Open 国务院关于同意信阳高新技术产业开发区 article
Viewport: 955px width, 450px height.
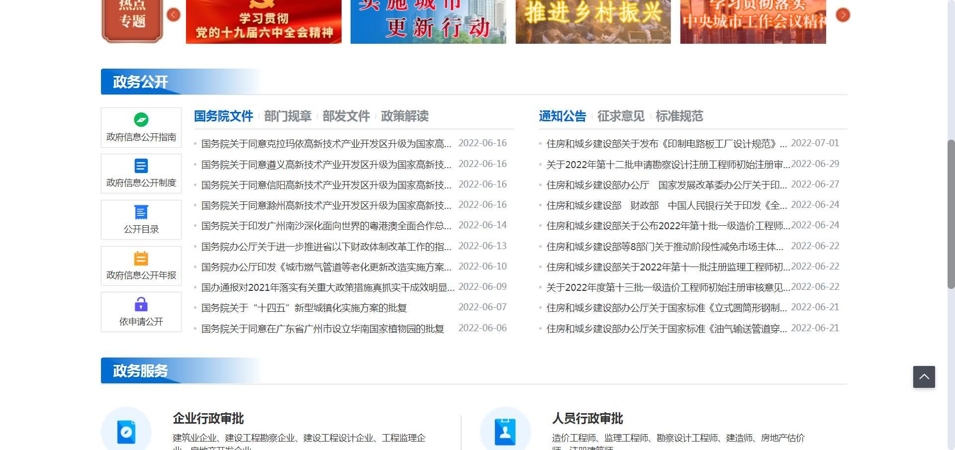326,185
